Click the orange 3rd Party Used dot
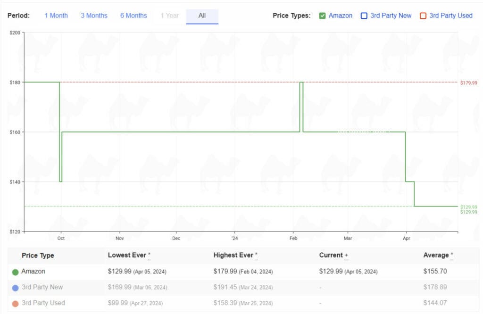This screenshot has width=483, height=314. [16, 303]
